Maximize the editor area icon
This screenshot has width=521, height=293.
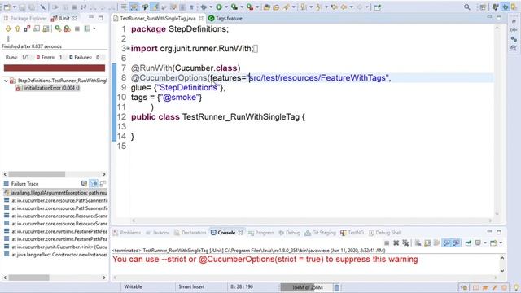pos(499,18)
